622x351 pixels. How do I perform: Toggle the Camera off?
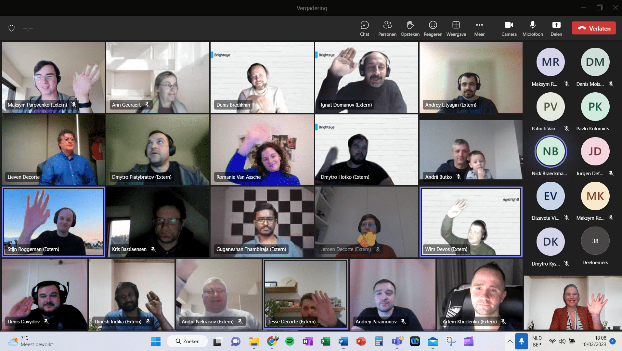[509, 28]
